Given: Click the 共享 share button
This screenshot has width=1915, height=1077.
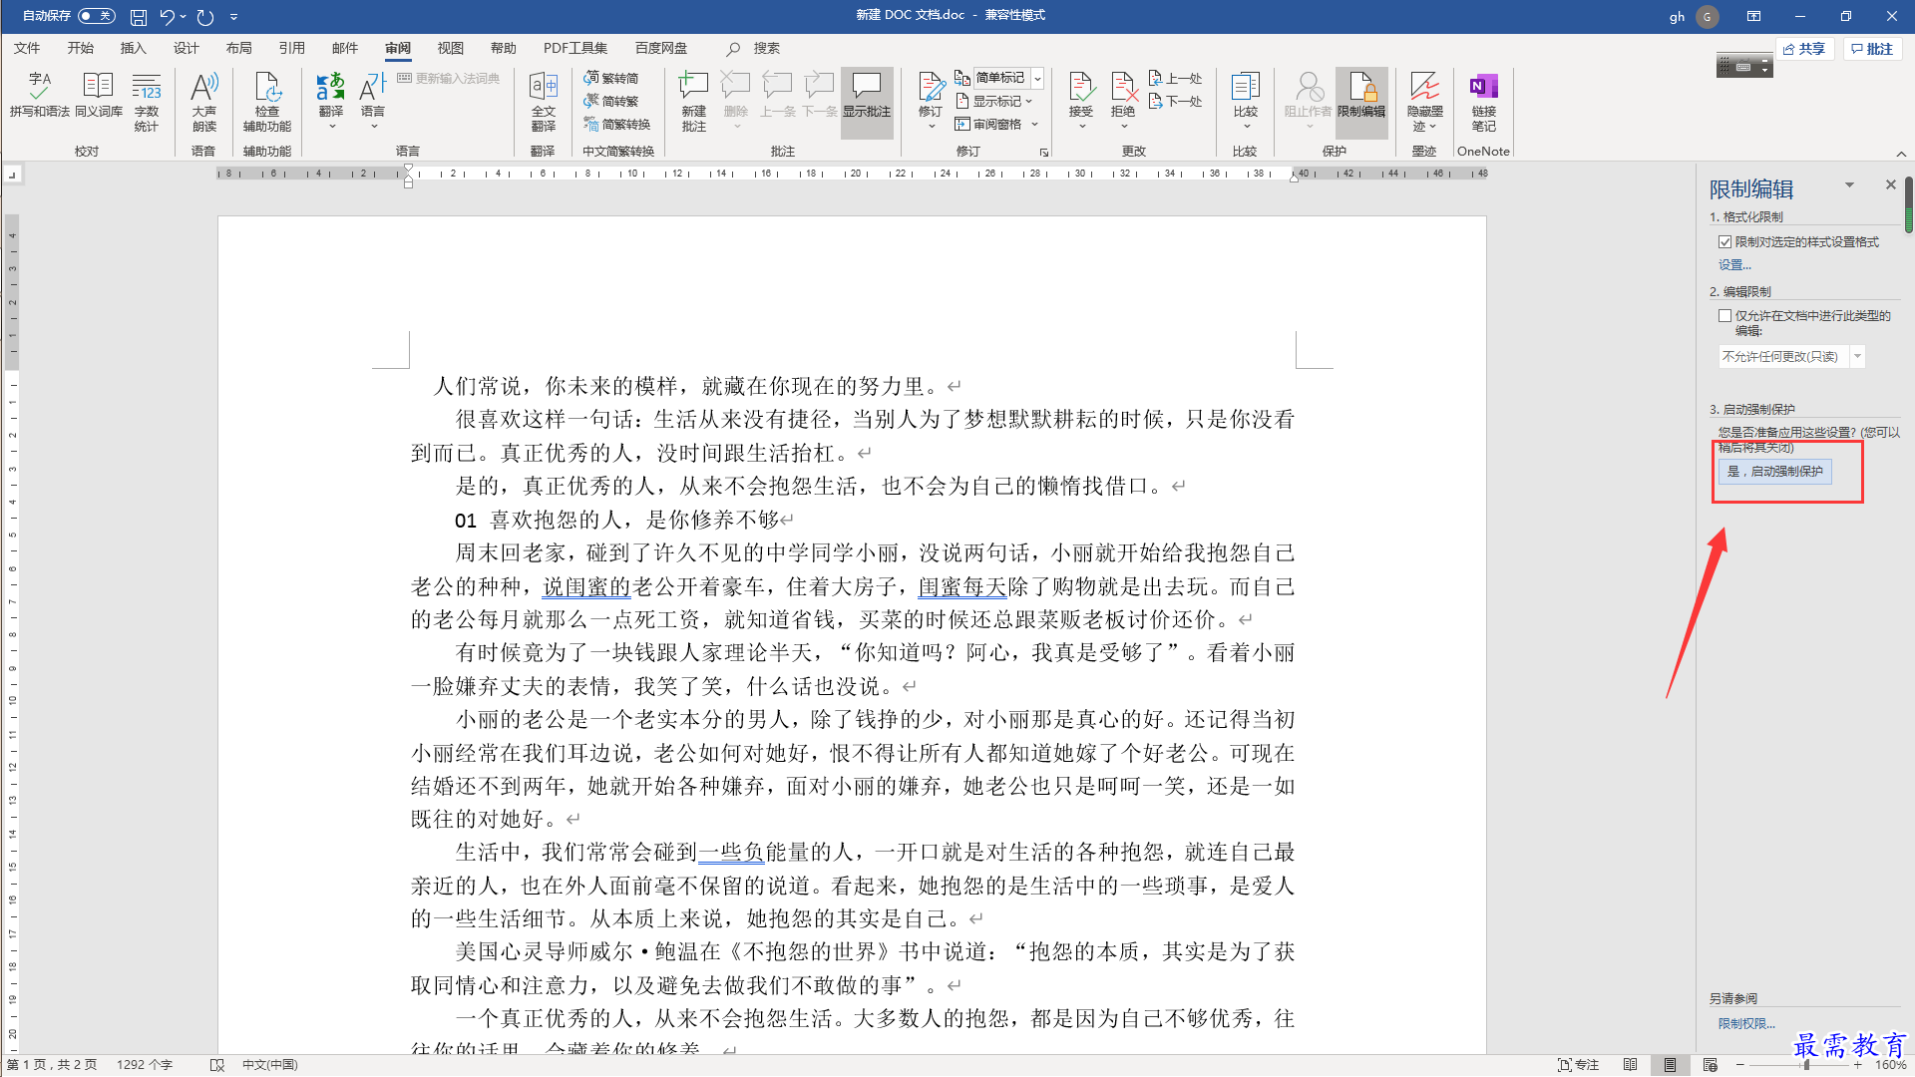Looking at the screenshot, I should pyautogui.click(x=1804, y=49).
